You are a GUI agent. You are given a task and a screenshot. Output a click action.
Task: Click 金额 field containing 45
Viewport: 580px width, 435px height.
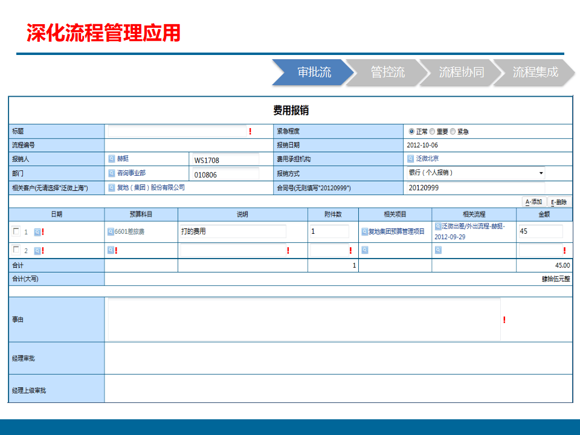541,231
